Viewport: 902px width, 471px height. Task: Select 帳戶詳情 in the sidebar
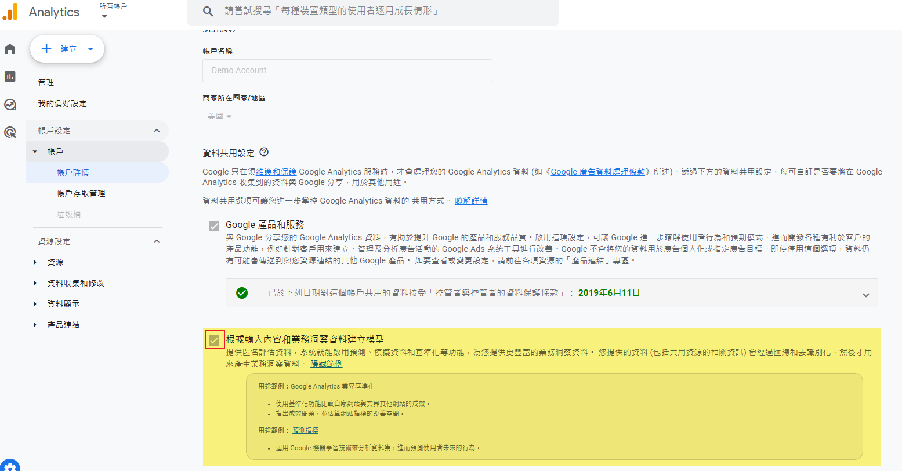tap(73, 172)
